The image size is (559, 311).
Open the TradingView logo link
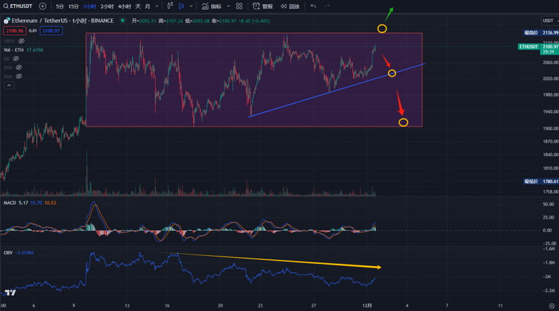click(x=10, y=292)
